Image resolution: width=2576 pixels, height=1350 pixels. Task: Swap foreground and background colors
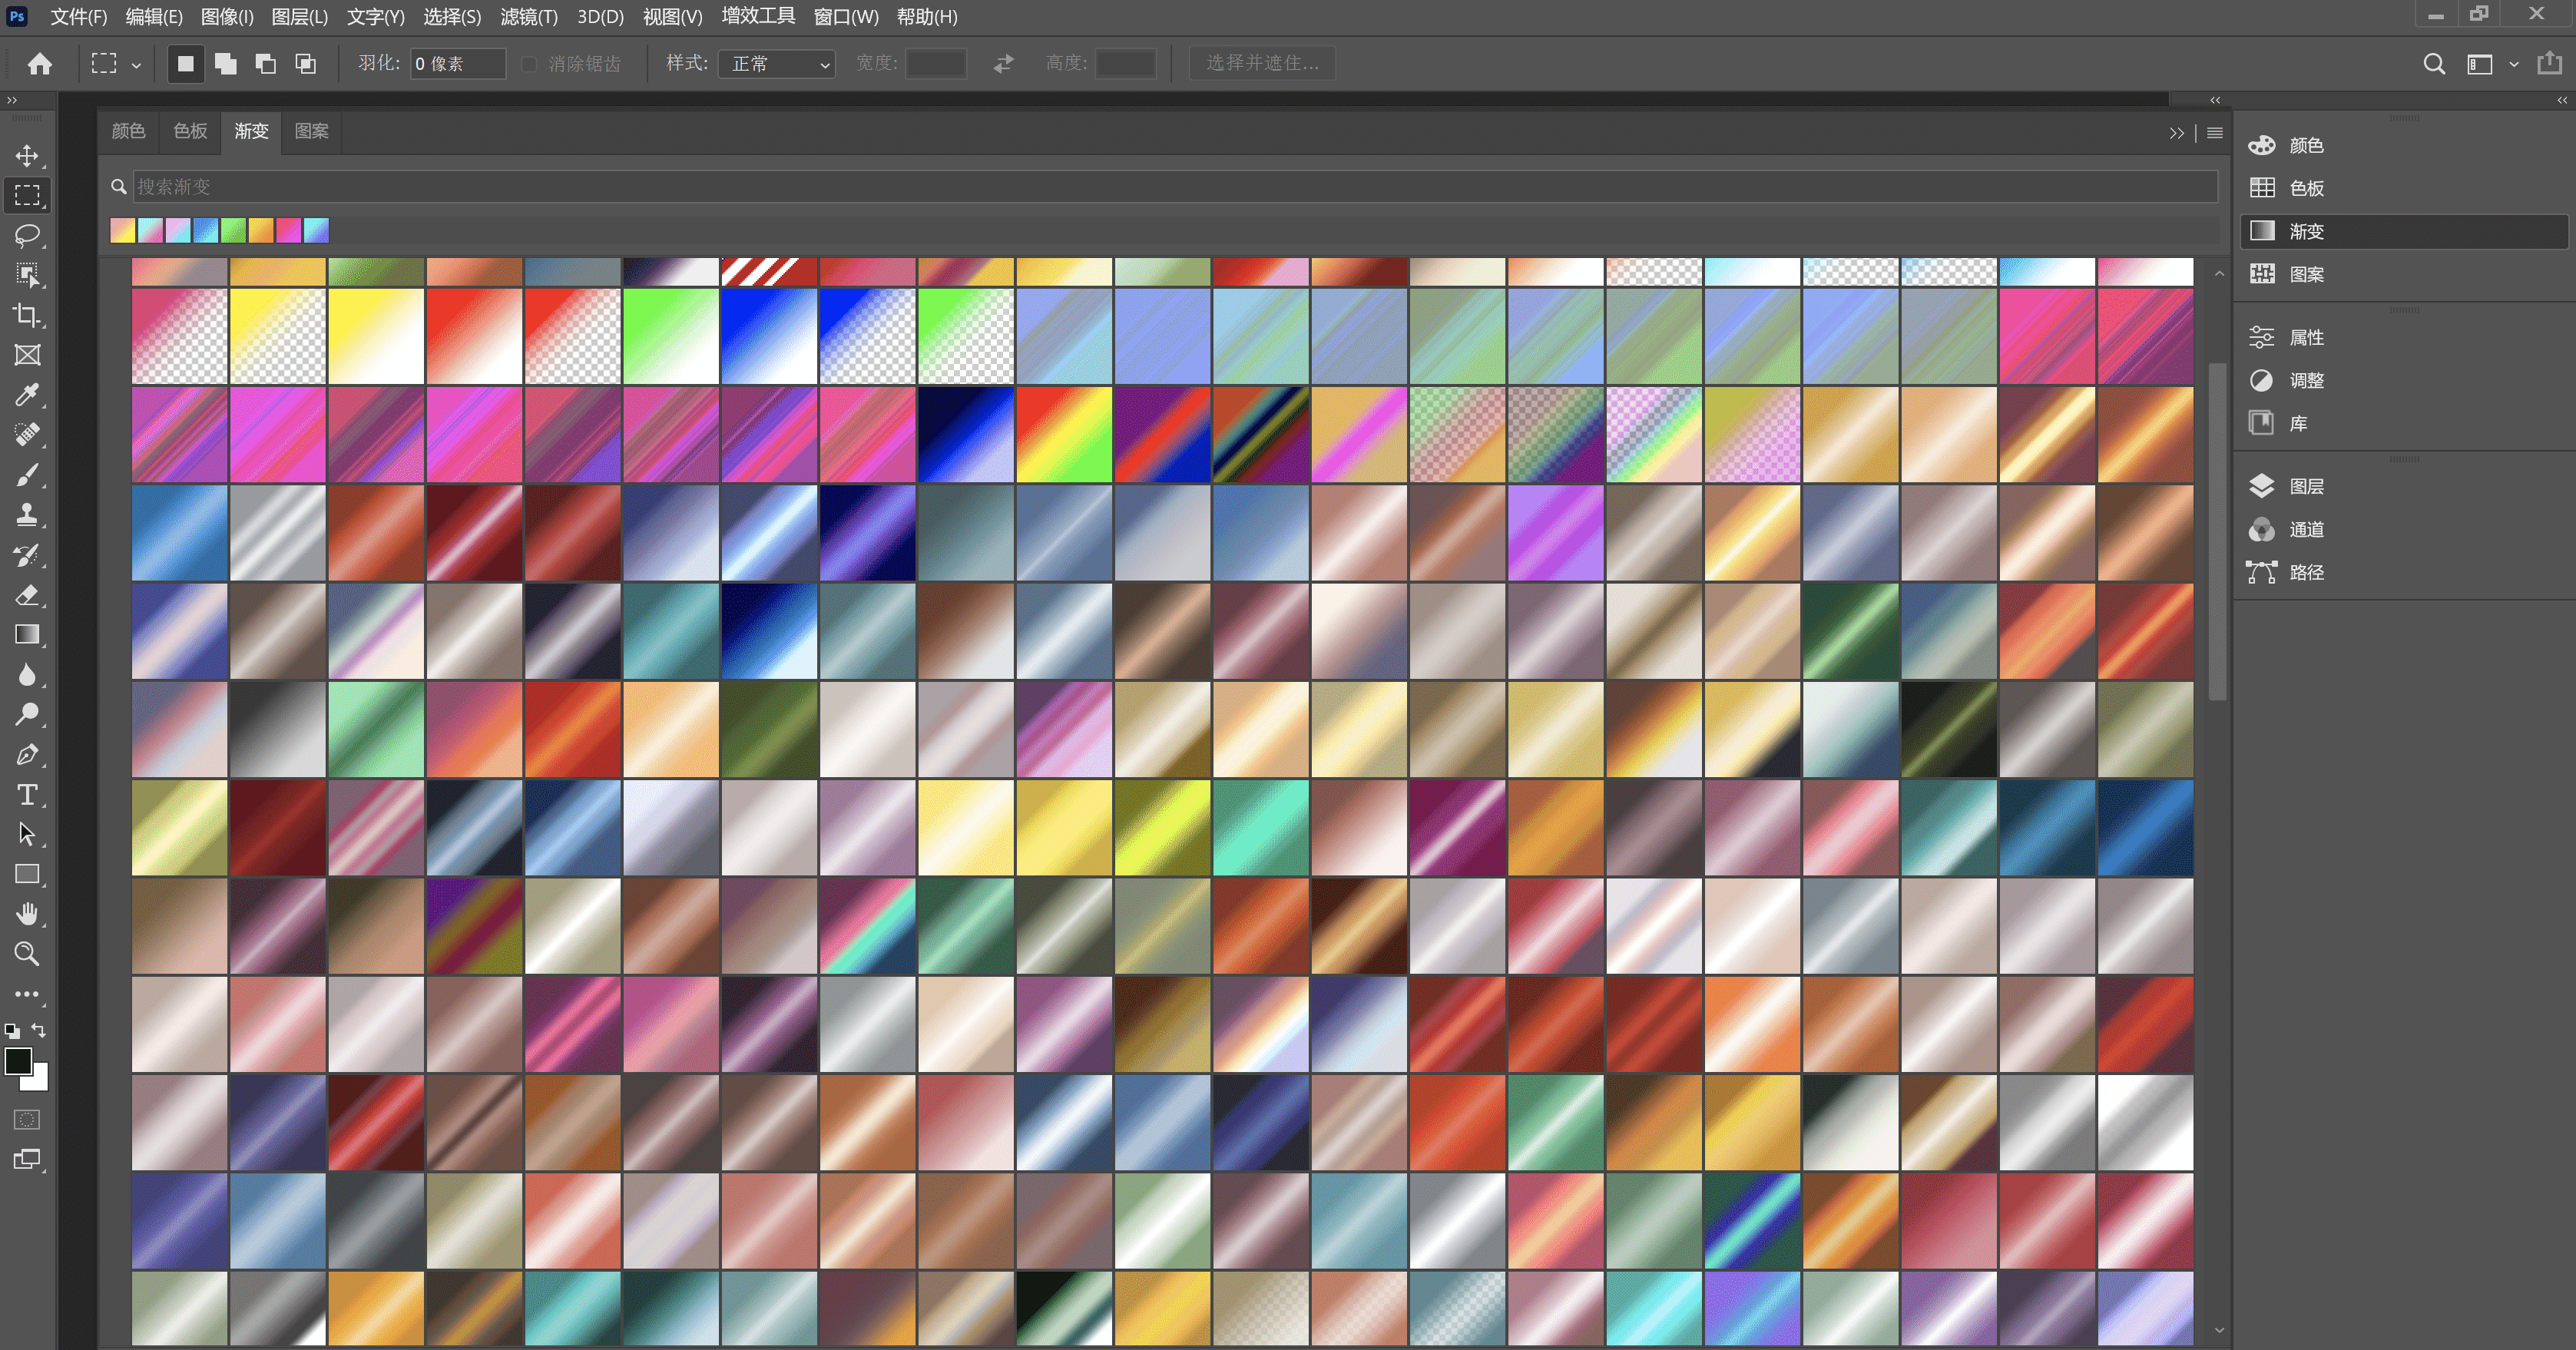pyautogui.click(x=39, y=1030)
